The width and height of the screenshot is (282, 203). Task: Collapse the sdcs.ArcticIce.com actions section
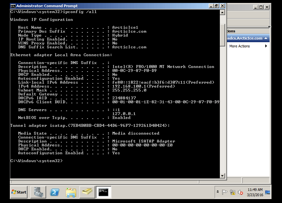pyautogui.click(x=266, y=38)
